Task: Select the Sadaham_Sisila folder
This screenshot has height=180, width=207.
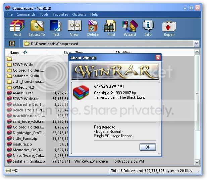Action: coord(23,76)
